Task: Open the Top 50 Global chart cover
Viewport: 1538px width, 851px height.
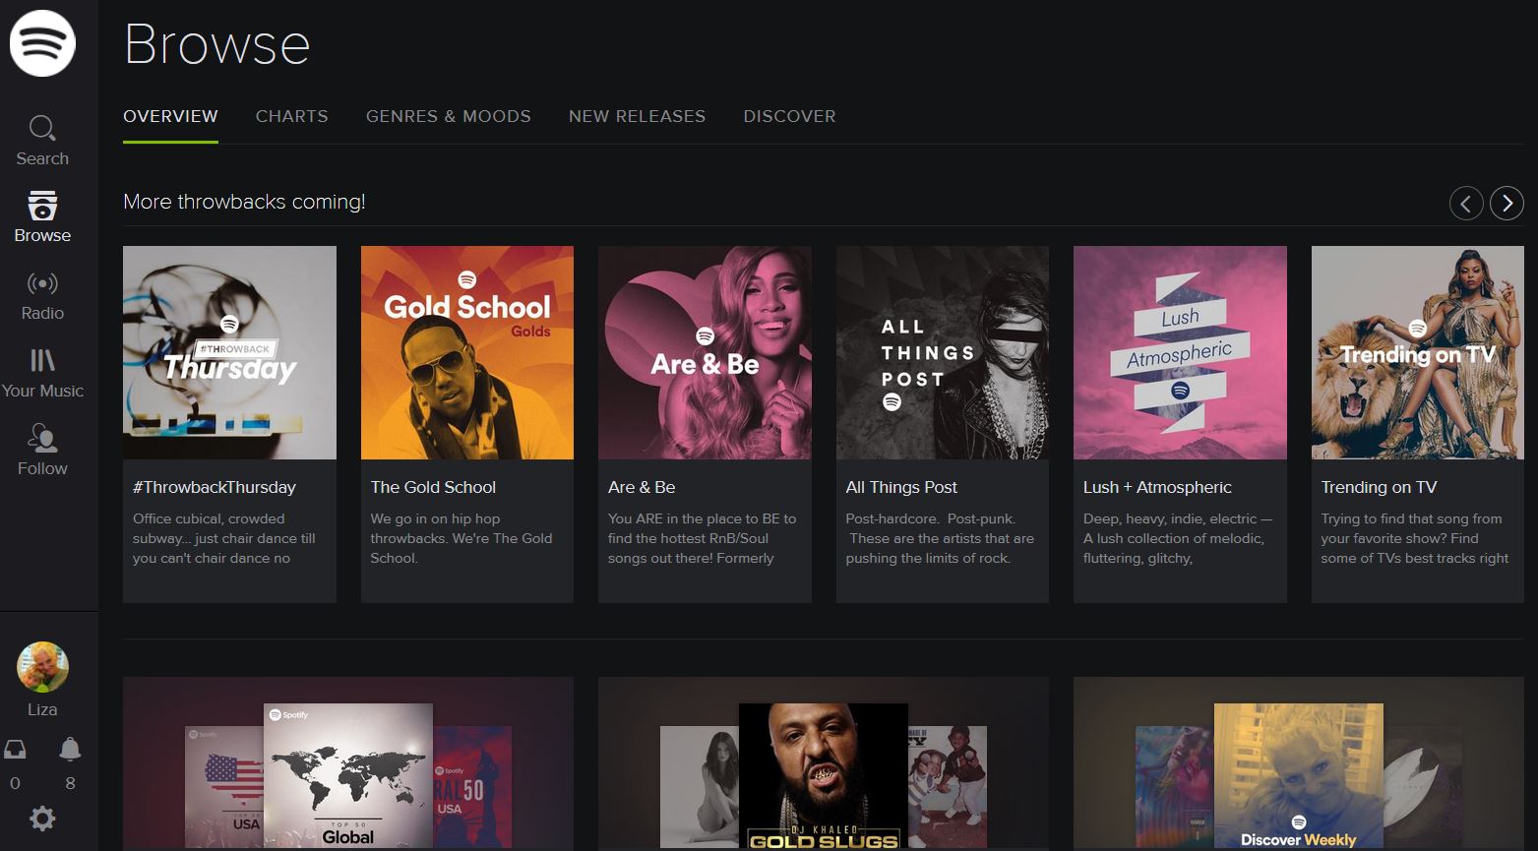Action: [348, 775]
